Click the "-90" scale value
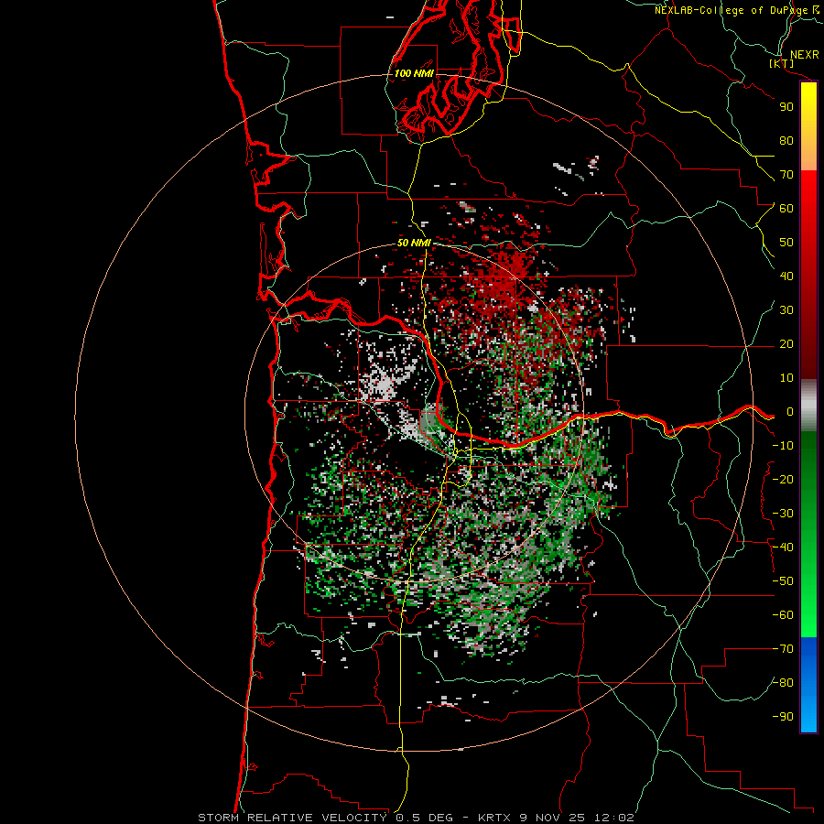This screenshot has height=824, width=824. [783, 717]
